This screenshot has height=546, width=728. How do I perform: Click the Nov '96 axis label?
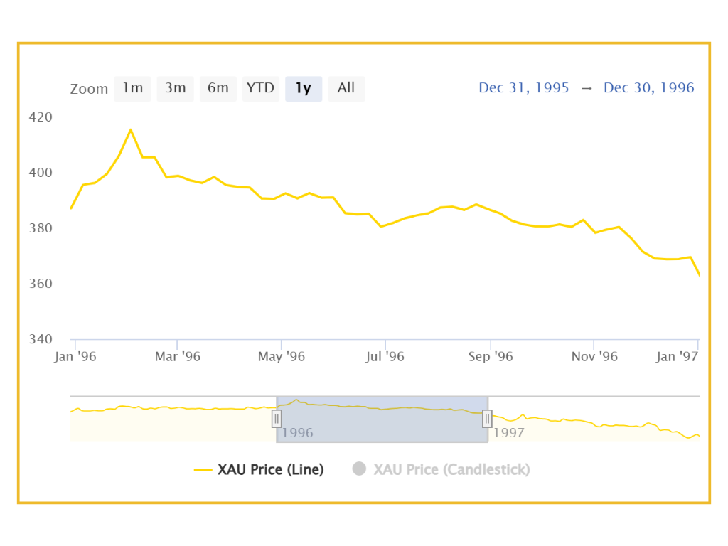[594, 357]
